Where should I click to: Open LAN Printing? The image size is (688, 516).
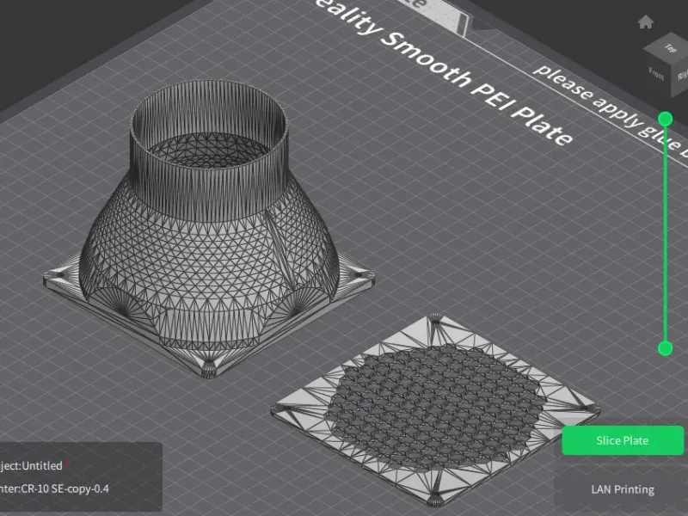click(x=623, y=489)
